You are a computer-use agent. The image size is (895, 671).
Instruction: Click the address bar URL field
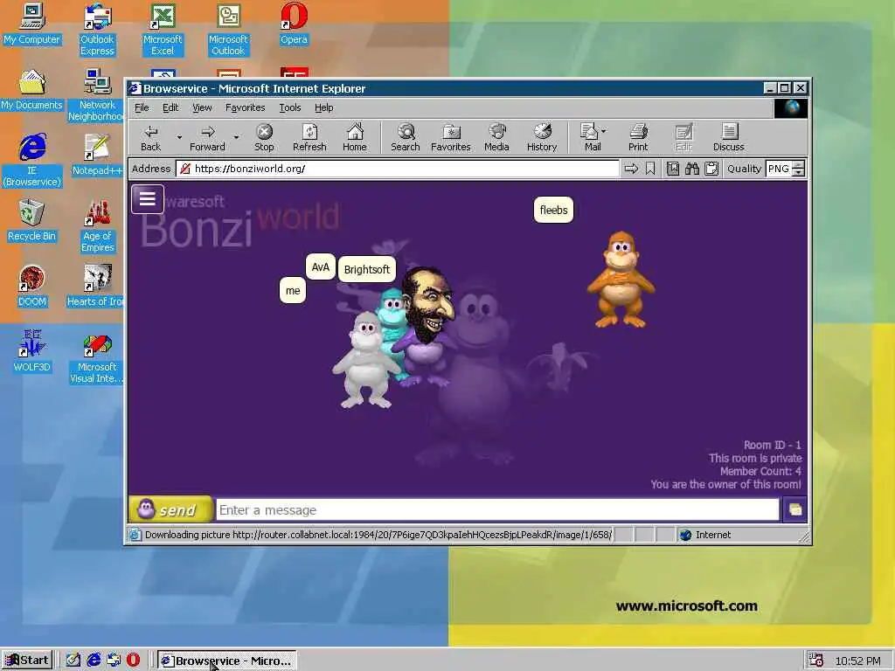click(x=398, y=169)
